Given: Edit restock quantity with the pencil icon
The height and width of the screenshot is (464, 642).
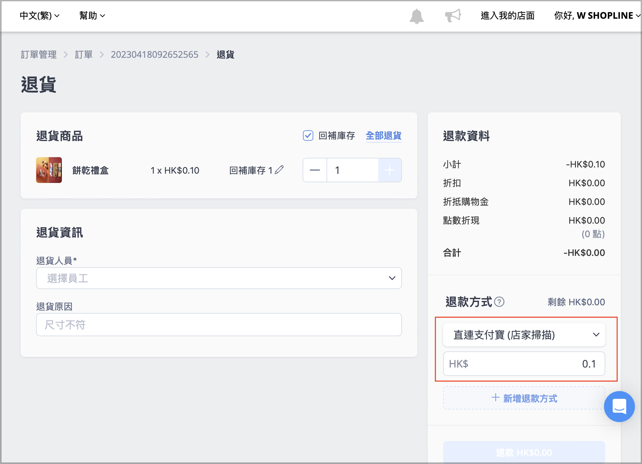Looking at the screenshot, I should click(x=279, y=170).
